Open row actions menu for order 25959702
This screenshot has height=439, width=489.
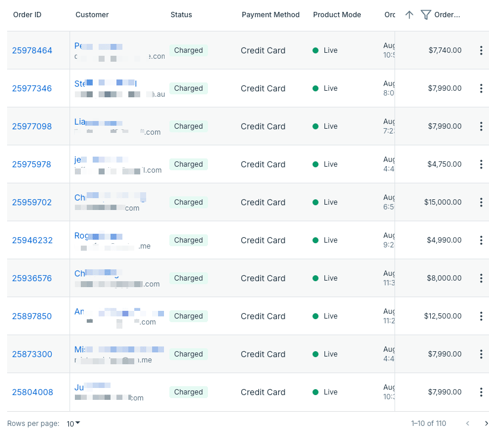[481, 202]
